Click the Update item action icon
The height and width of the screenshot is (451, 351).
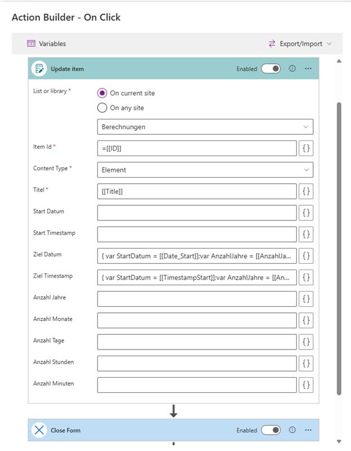(39, 69)
